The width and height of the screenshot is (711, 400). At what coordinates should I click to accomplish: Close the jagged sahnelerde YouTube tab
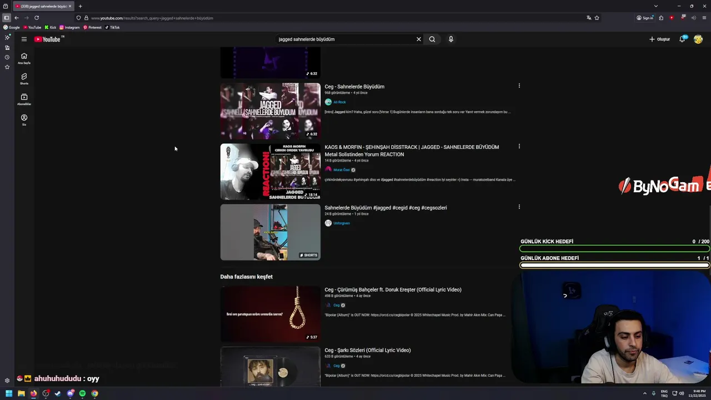coord(70,6)
